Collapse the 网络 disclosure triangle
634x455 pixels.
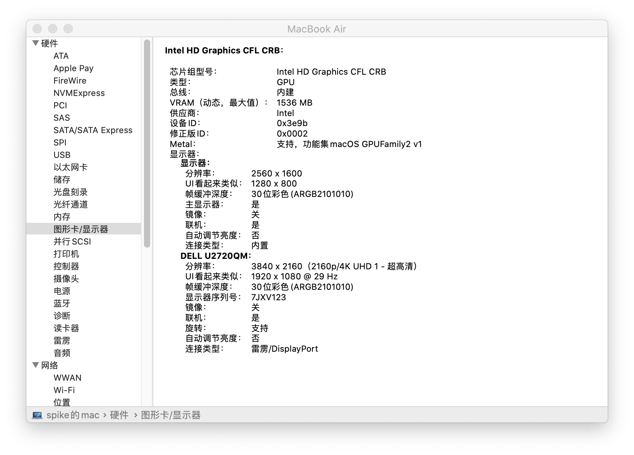pyautogui.click(x=35, y=365)
